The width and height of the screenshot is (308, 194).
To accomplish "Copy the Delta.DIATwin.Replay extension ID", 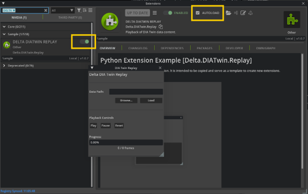I will click(x=161, y=26).
